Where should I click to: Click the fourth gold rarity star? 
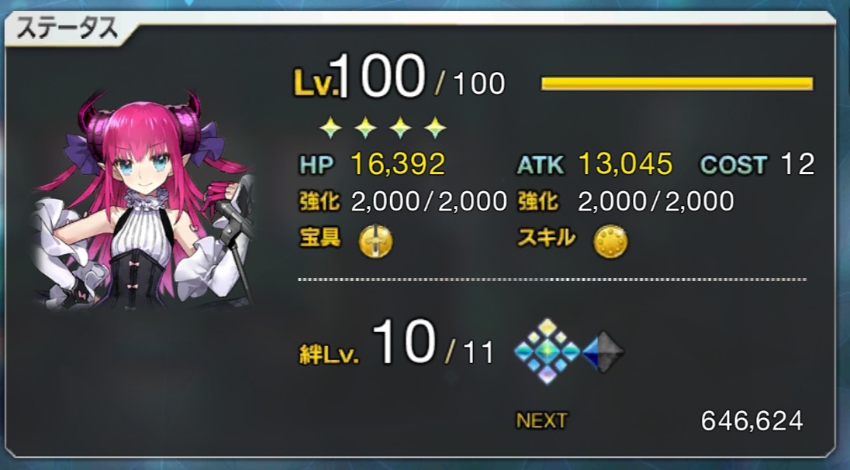click(x=435, y=128)
